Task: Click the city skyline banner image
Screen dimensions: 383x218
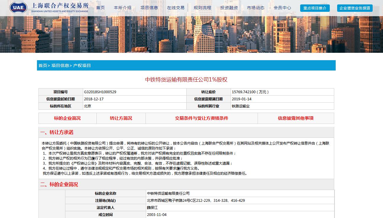Action: click(191, 35)
